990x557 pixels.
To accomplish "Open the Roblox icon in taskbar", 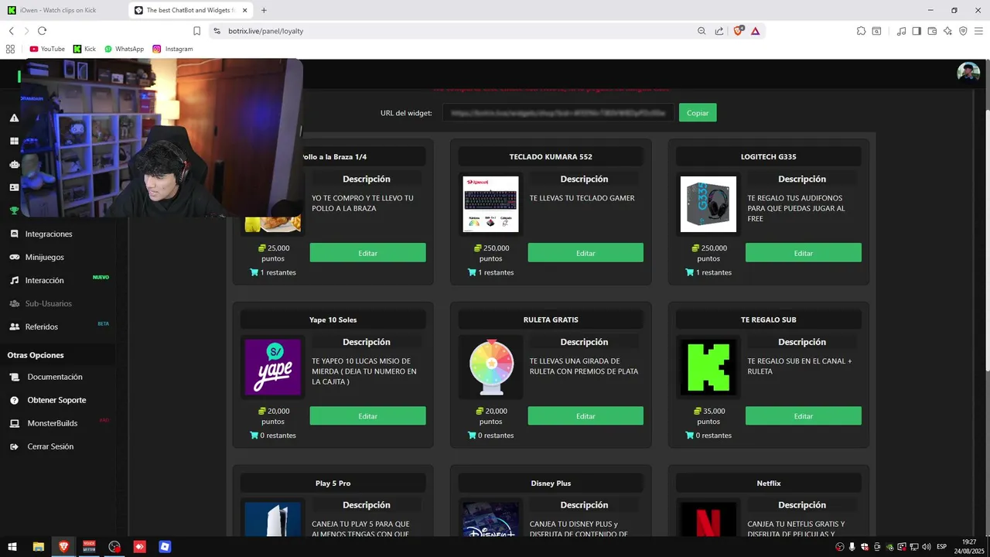I will coord(165,547).
